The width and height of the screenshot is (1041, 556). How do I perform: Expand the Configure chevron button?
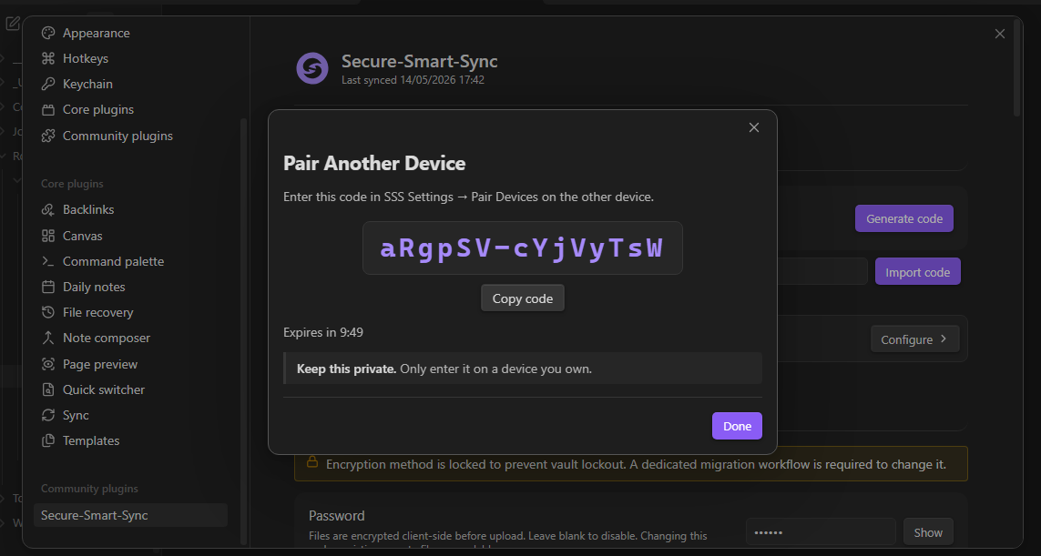tap(914, 339)
